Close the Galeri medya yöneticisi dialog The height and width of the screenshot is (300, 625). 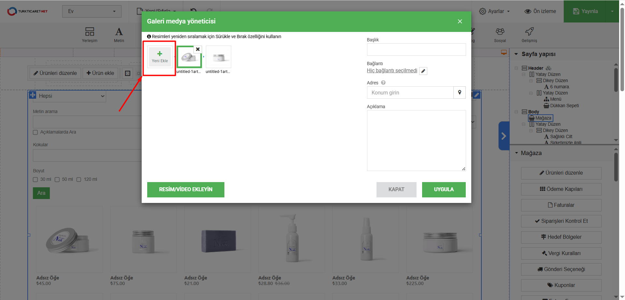[x=460, y=21]
